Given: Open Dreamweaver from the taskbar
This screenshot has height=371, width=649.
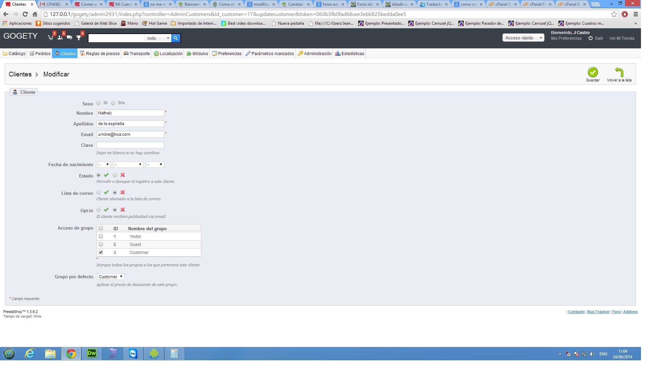Looking at the screenshot, I should click(x=91, y=354).
